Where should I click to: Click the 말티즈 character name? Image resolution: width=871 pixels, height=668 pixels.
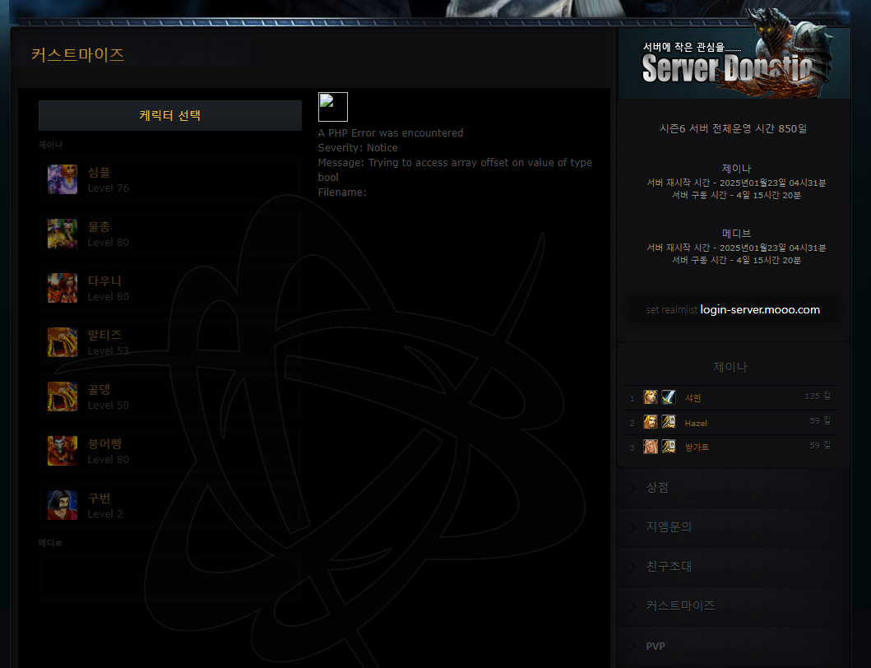pos(104,335)
